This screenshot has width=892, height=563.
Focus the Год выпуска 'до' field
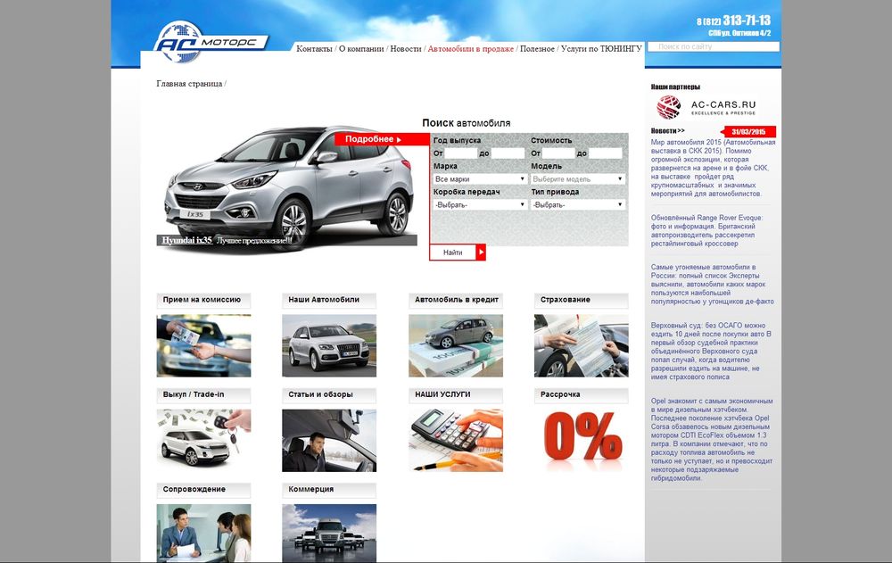coord(508,153)
